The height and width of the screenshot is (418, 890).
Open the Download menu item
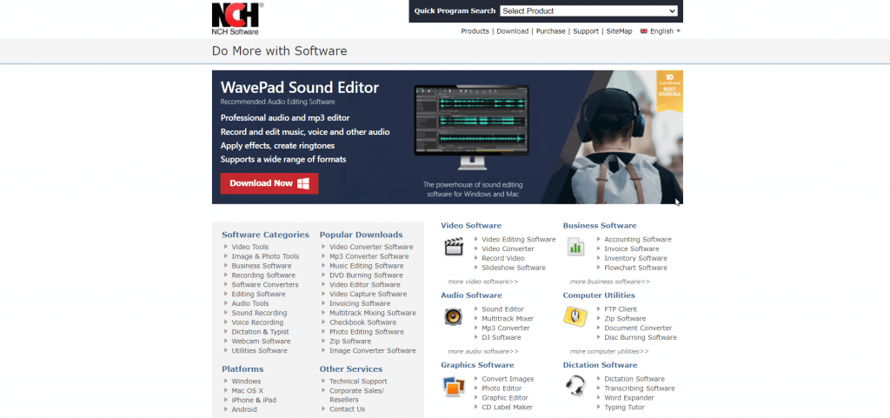tap(513, 31)
